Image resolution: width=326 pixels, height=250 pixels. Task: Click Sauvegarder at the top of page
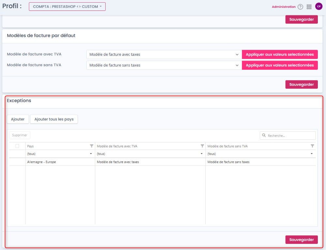pos(302,19)
